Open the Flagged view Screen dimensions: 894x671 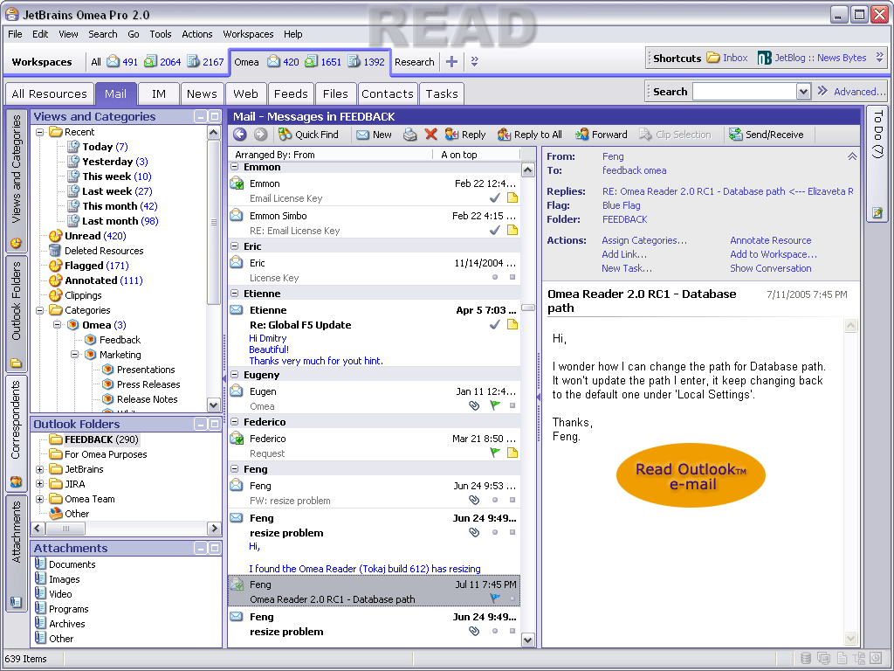click(x=88, y=266)
